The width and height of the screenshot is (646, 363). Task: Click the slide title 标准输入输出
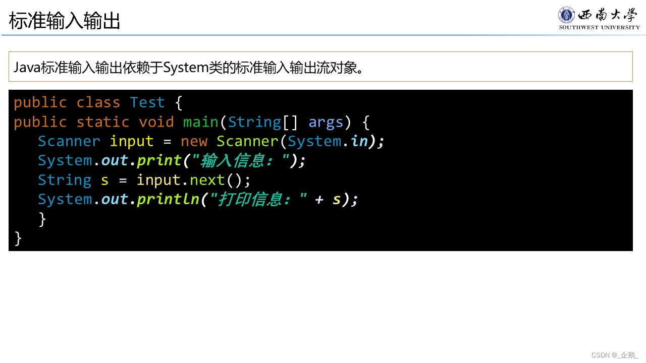tap(65, 22)
